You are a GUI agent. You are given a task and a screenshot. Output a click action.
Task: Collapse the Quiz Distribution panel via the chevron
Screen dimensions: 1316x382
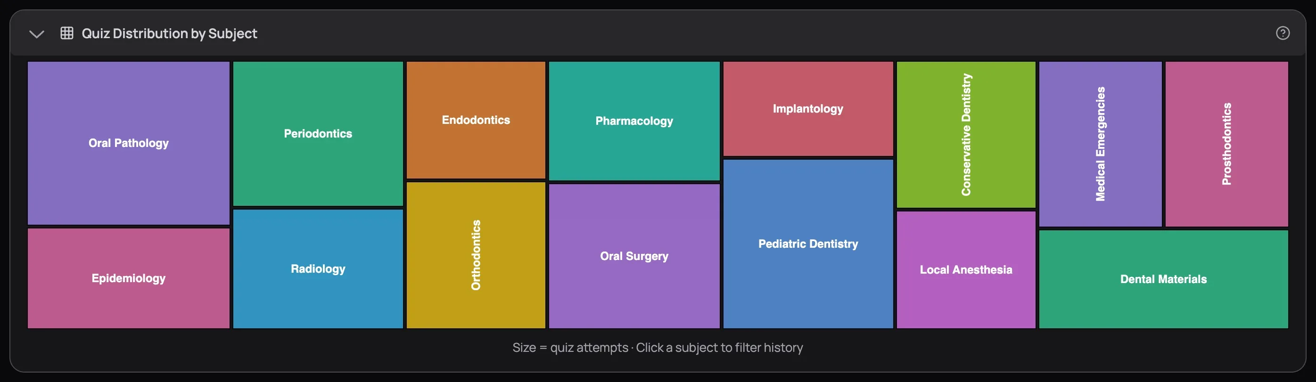pos(36,35)
